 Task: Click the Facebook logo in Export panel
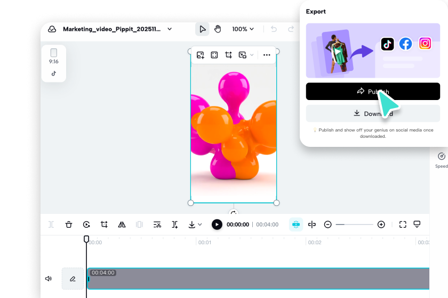[x=406, y=44]
